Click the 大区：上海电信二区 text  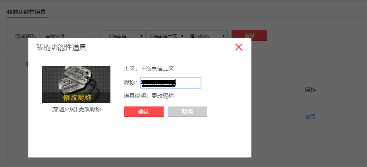(x=149, y=69)
